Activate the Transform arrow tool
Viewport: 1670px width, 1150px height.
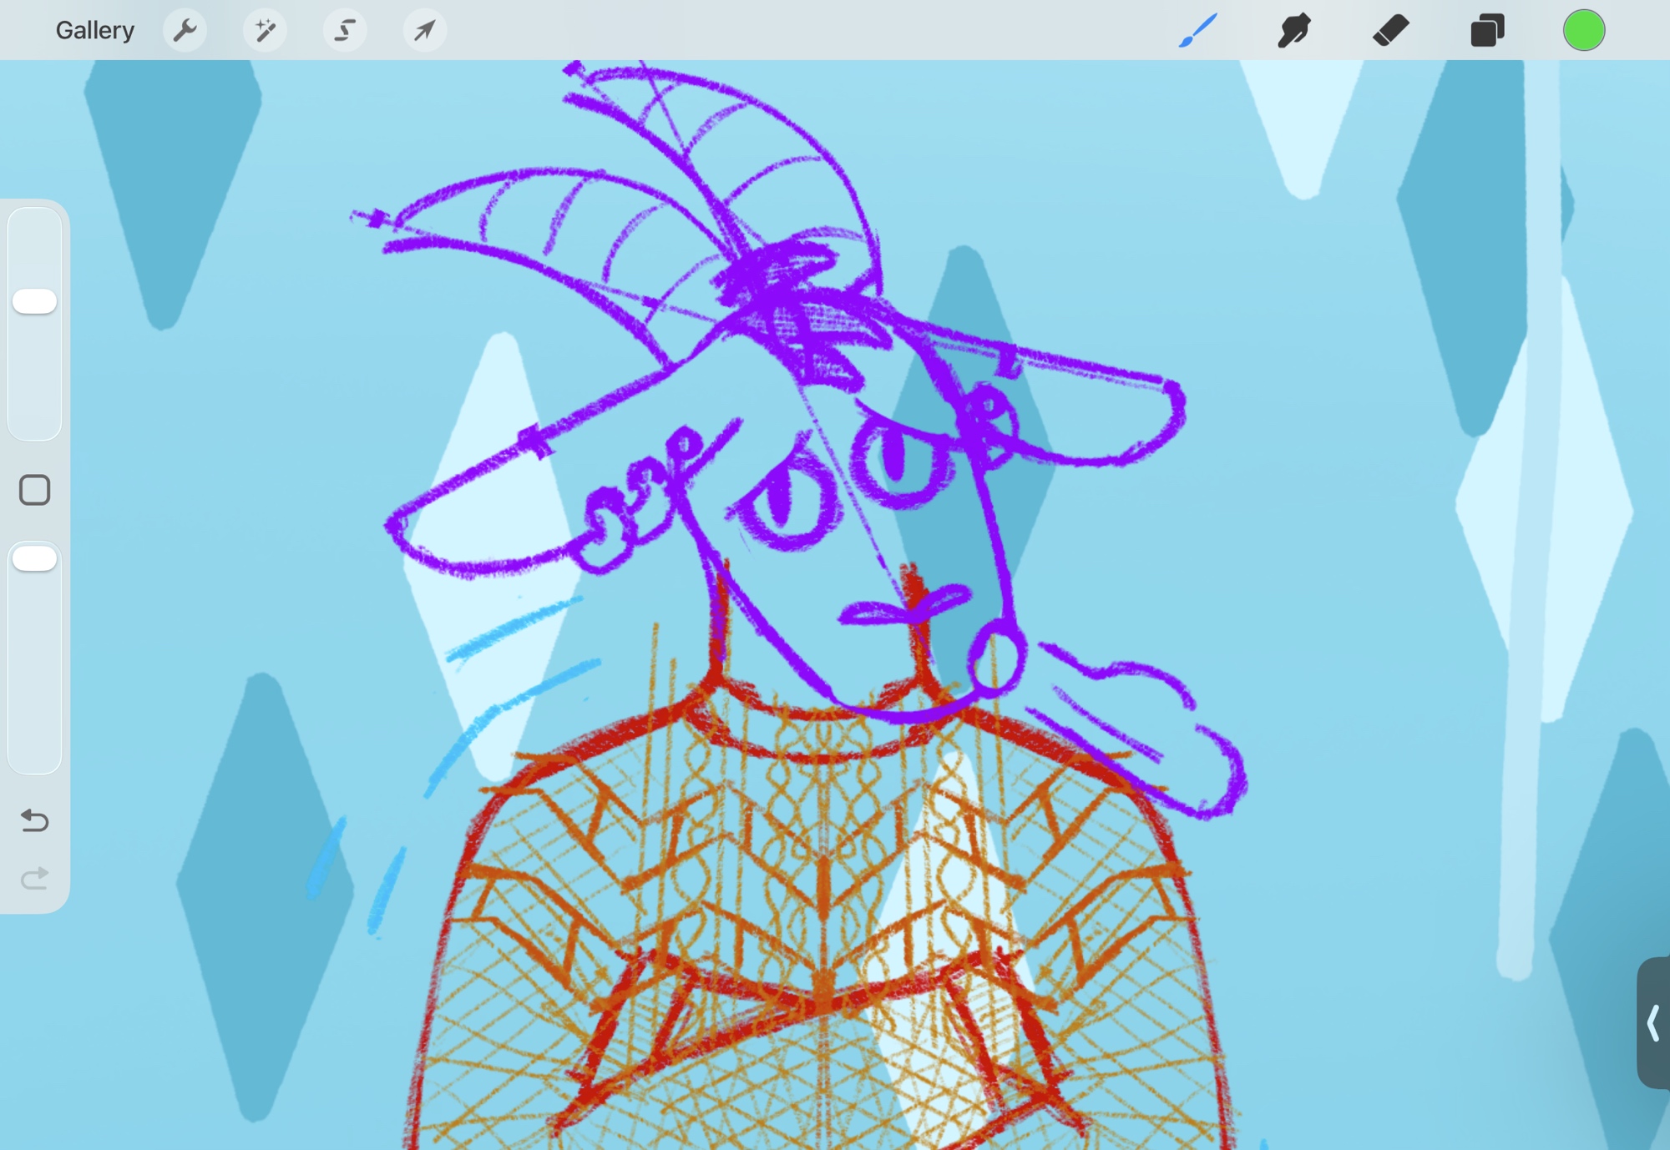point(424,31)
